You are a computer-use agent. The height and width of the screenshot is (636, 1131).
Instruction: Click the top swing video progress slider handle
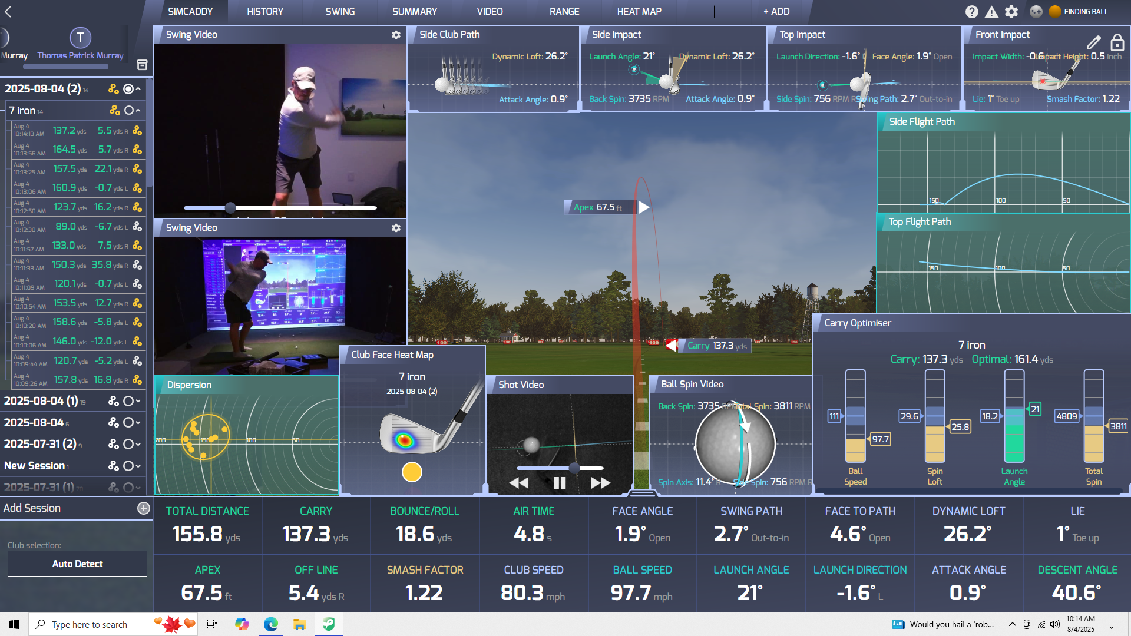(x=230, y=207)
